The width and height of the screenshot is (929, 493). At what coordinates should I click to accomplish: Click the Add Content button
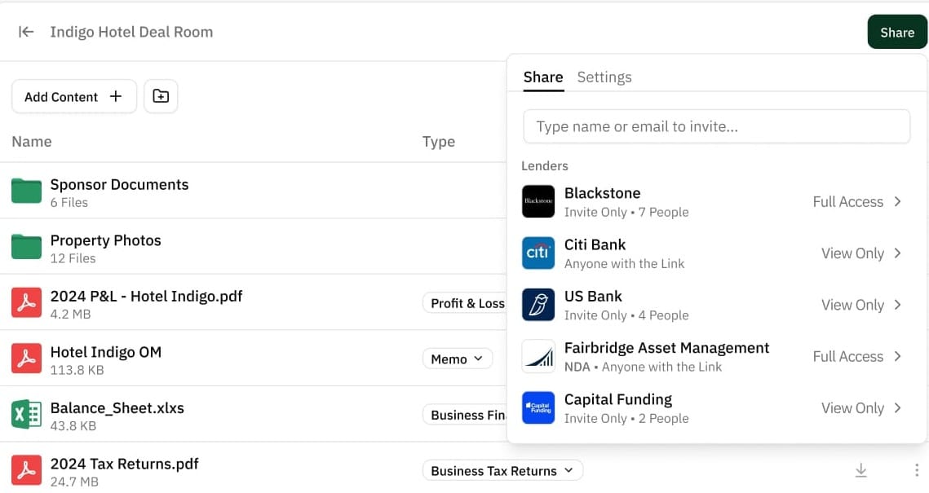(x=73, y=96)
